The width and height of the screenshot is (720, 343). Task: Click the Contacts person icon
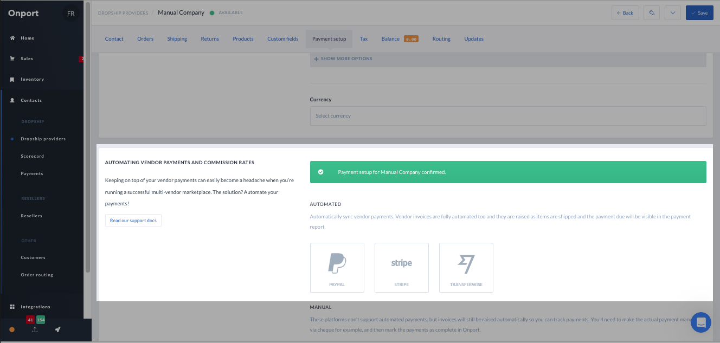(12, 100)
